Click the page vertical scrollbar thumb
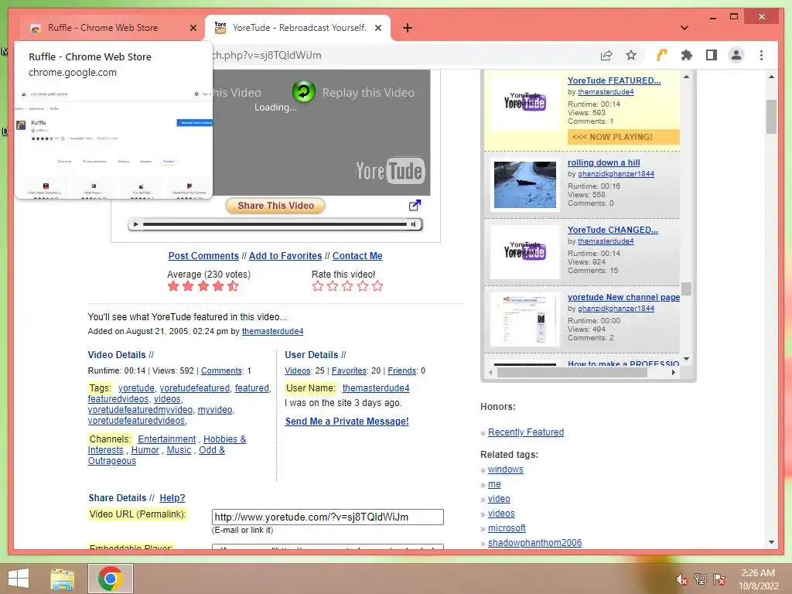 pyautogui.click(x=771, y=118)
